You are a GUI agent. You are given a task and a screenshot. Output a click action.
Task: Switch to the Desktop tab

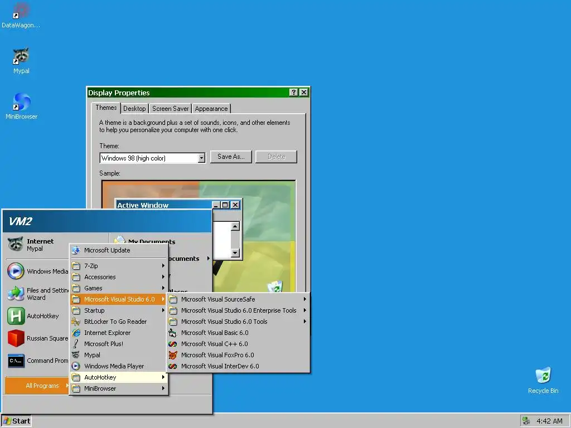pos(134,109)
